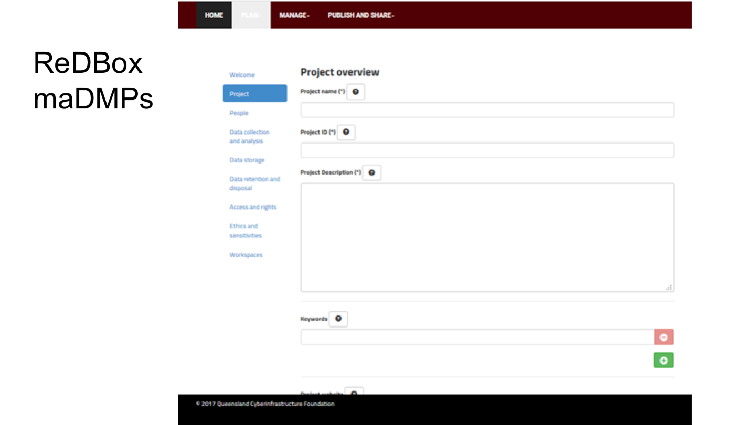Switch to Access and rights section
Screen dimensions: 756x425
(x=253, y=207)
